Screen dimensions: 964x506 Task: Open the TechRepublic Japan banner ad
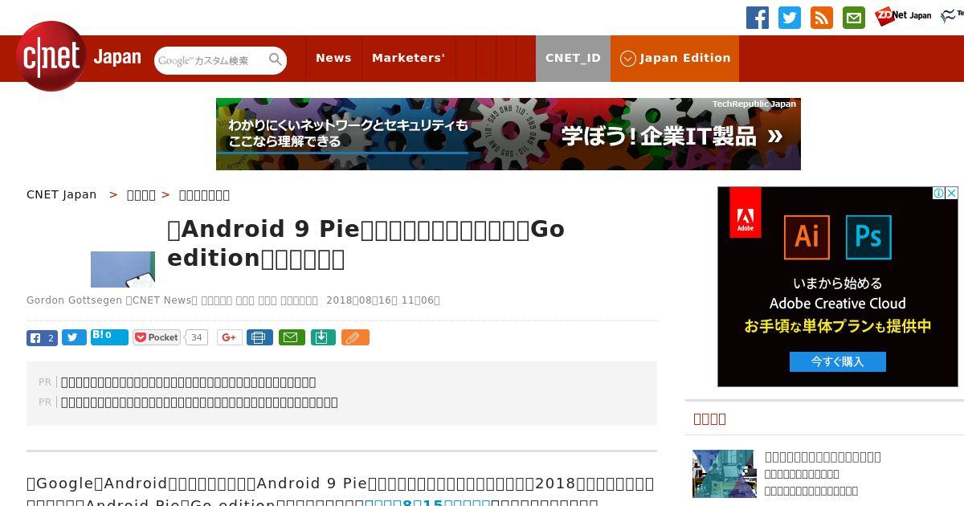[x=509, y=134]
